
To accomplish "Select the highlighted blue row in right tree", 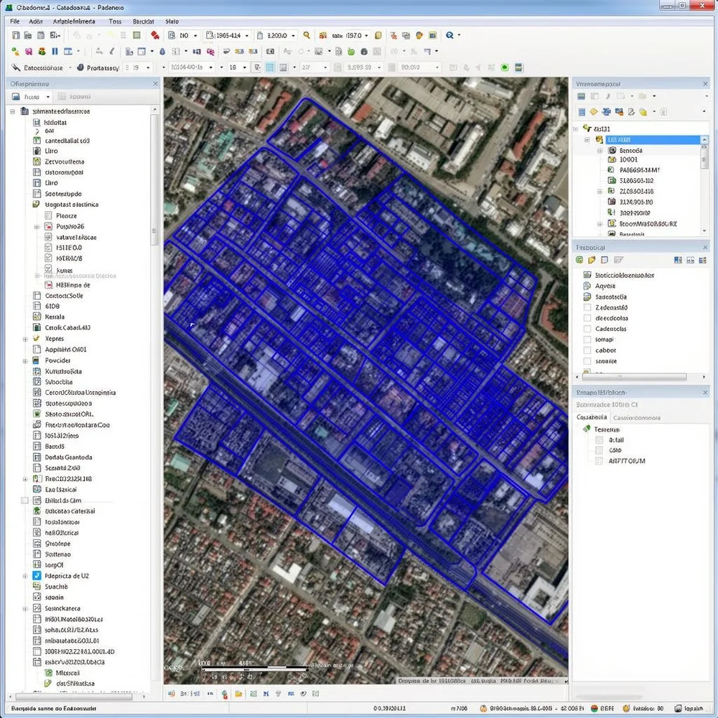I will point(652,140).
